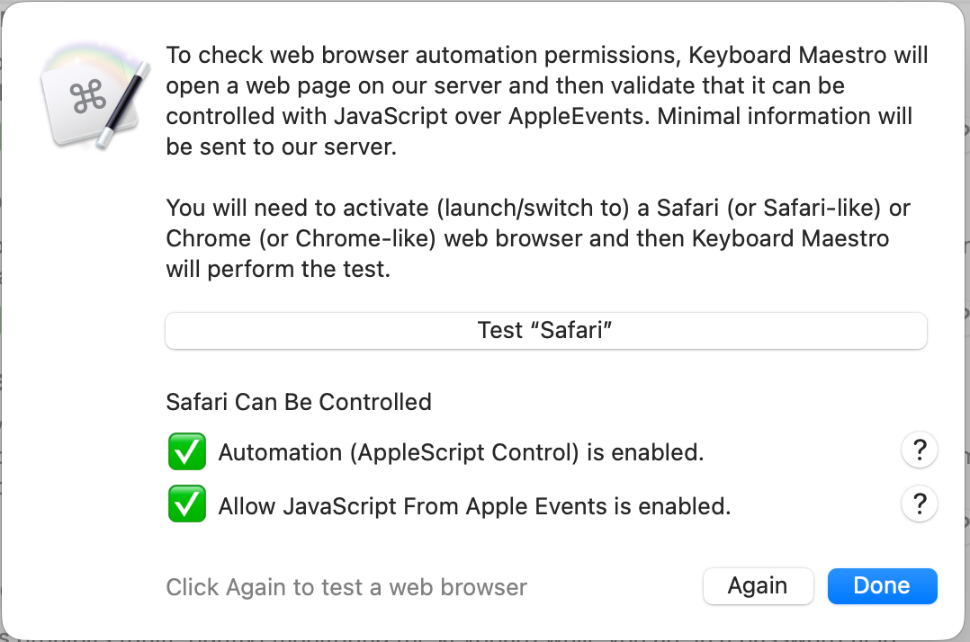Click the green checkmark beside Allow JavaScript status
The height and width of the screenshot is (642, 970).
click(x=187, y=506)
